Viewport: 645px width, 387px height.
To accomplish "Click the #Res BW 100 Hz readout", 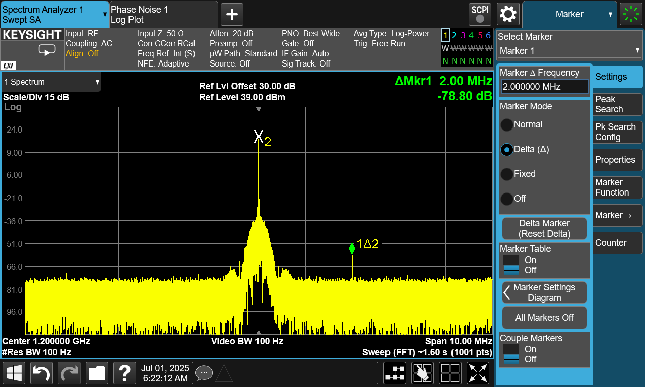I will [x=36, y=352].
